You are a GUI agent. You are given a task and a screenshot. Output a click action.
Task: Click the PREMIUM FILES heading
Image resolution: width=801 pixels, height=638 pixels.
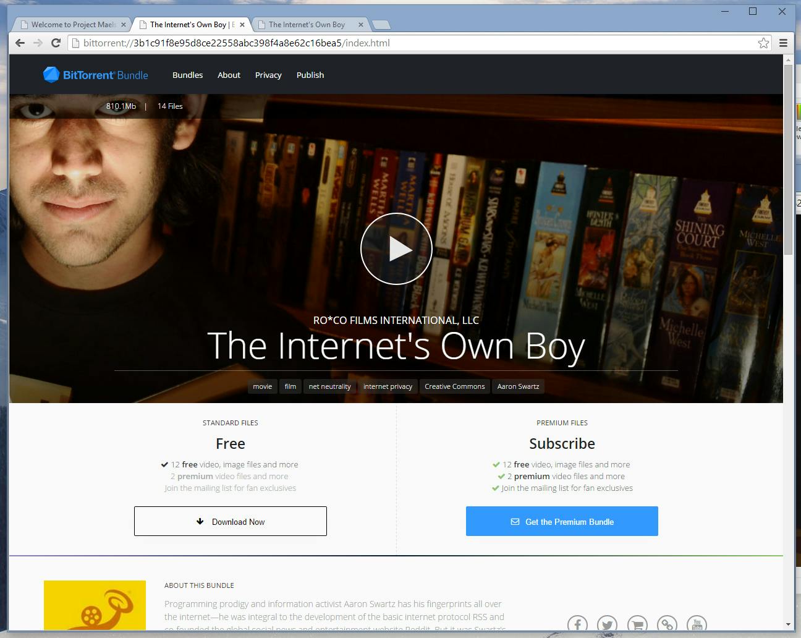(x=562, y=423)
